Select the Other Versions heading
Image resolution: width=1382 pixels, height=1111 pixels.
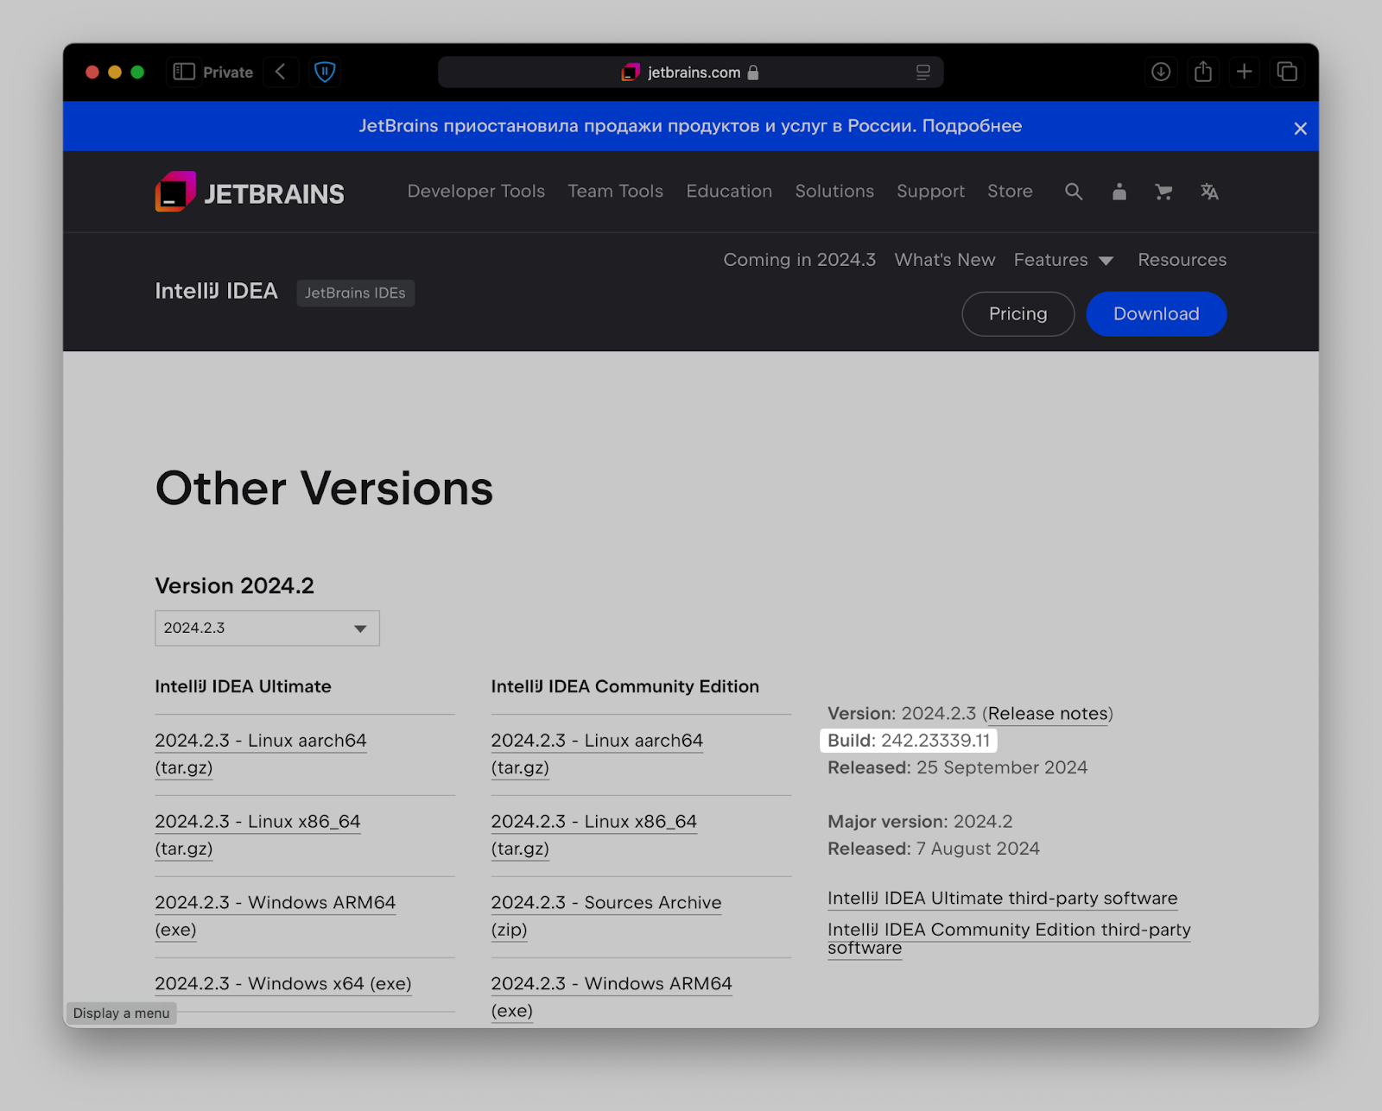point(324,488)
